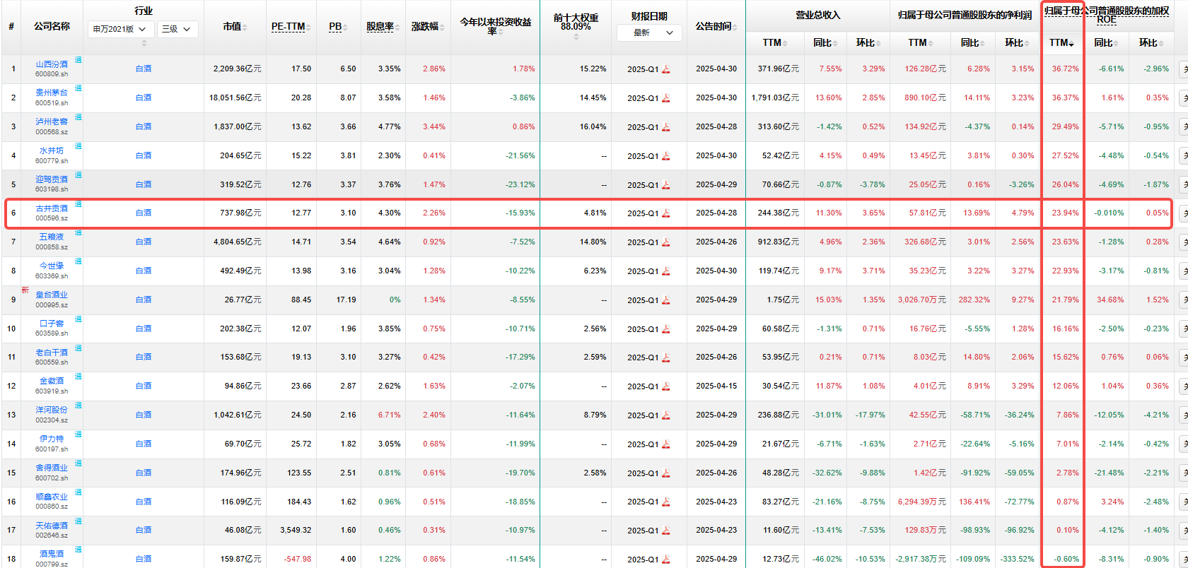Open the PDF report icon for 酒鬼酒

[666, 560]
